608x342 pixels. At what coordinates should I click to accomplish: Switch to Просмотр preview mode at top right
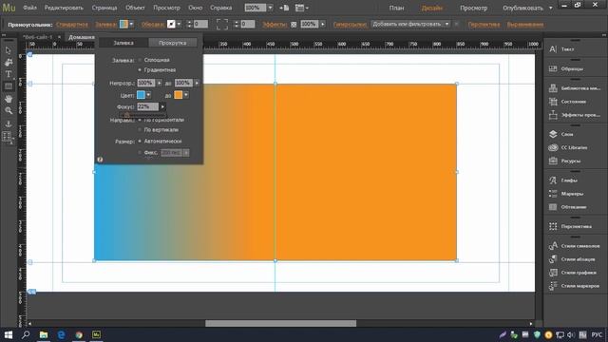point(473,8)
